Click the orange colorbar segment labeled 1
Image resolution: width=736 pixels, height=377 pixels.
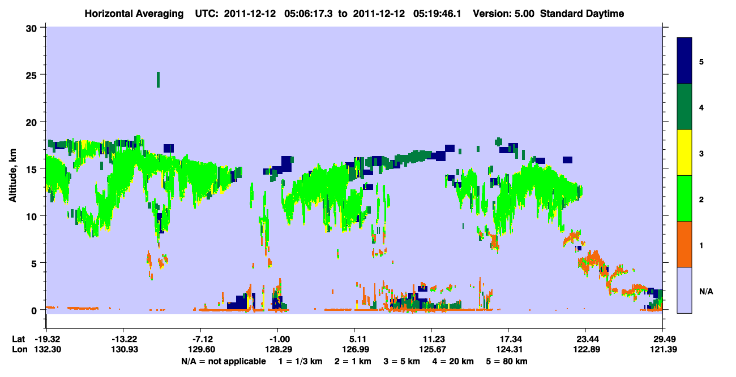(684, 244)
